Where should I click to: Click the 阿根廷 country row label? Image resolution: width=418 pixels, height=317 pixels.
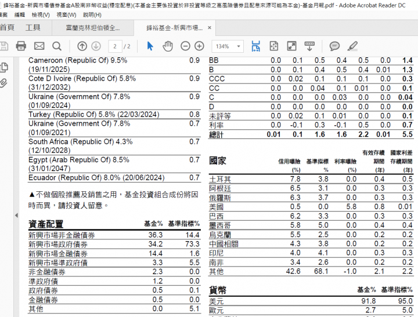tap(220, 188)
